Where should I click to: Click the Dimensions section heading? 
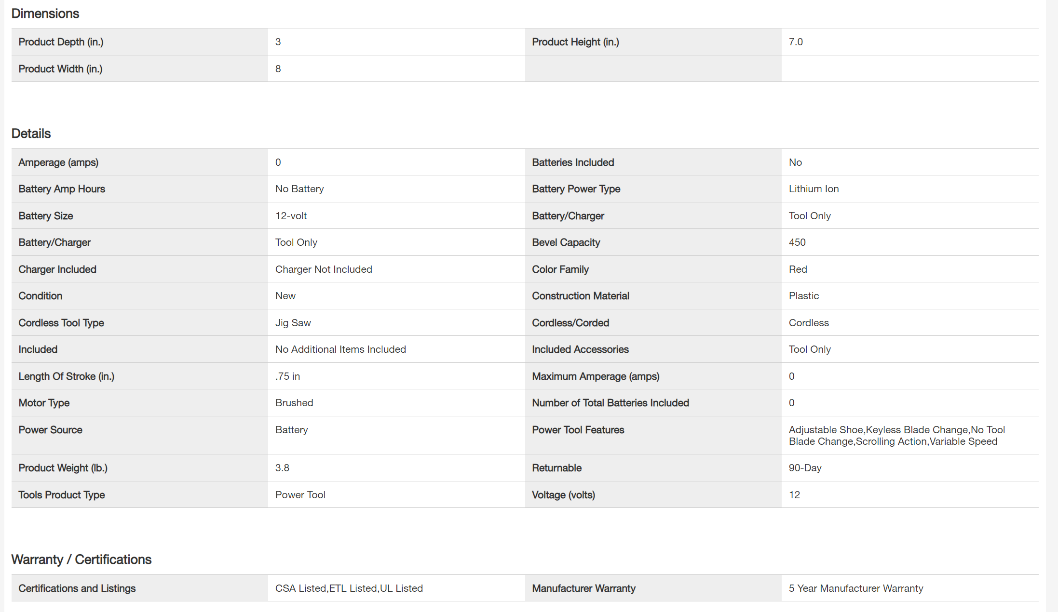point(45,13)
